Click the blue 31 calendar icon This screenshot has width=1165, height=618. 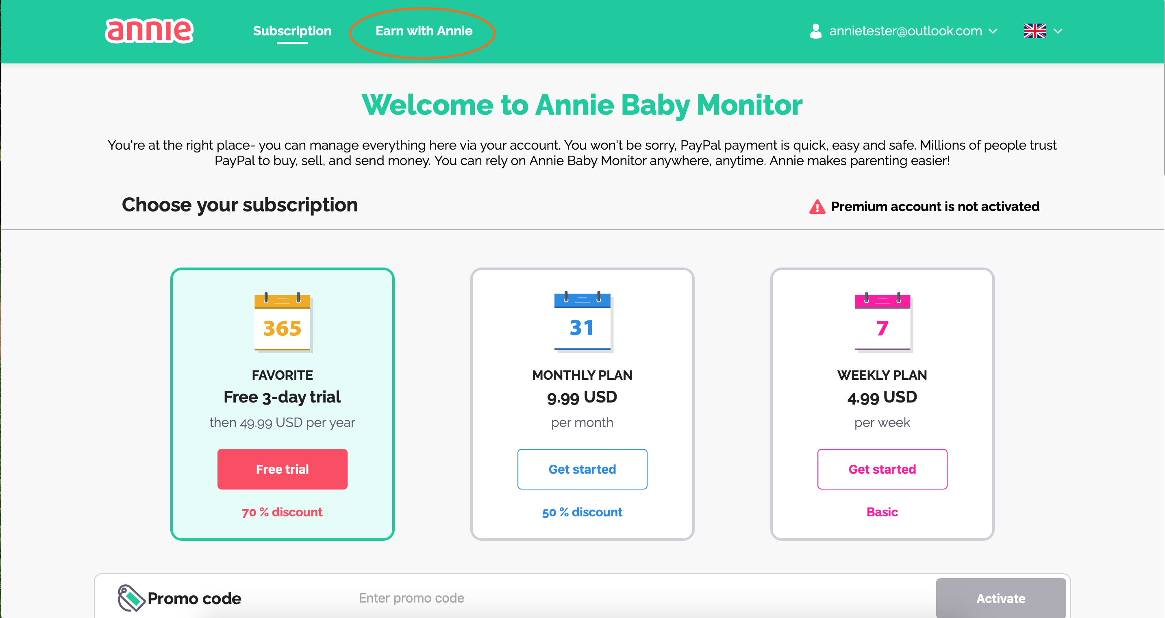[582, 322]
